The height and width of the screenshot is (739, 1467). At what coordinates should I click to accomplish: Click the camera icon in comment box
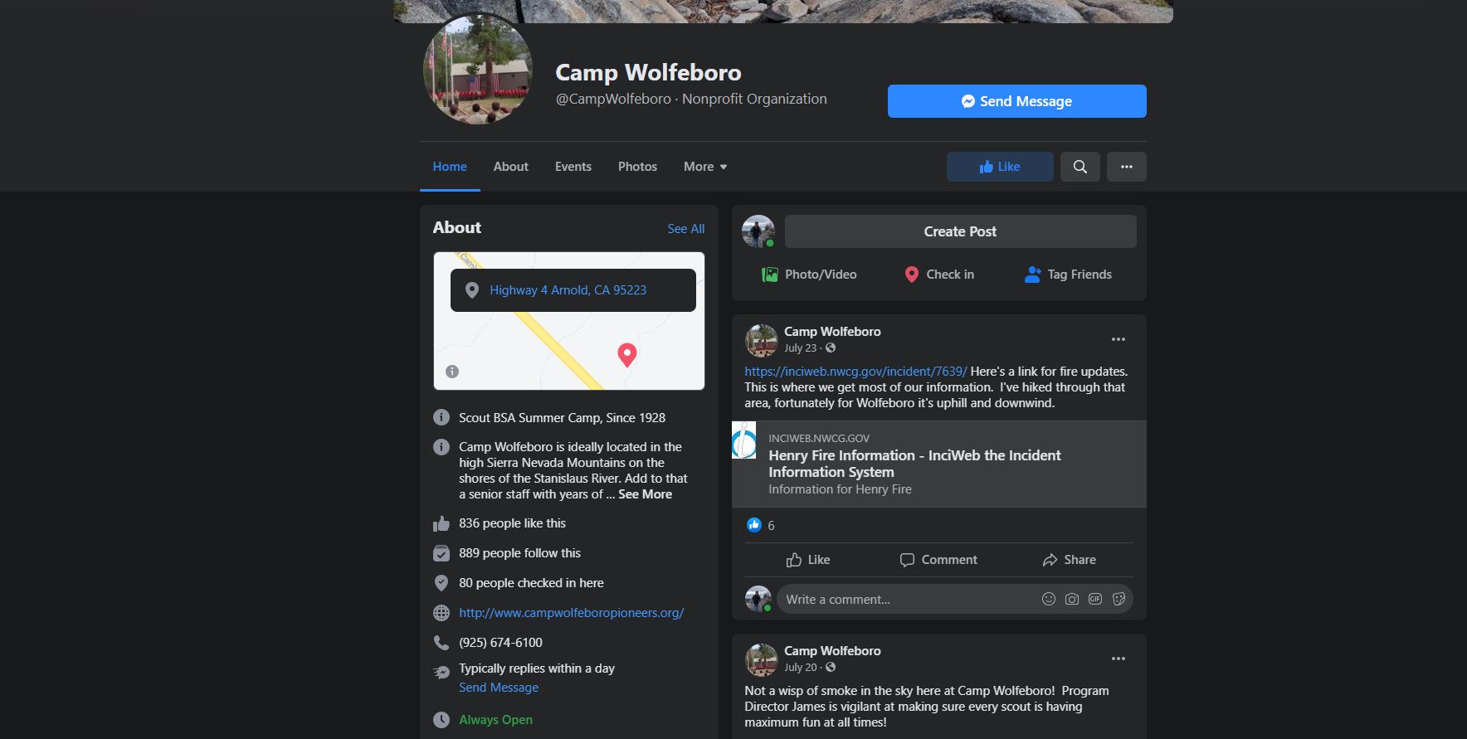click(1072, 599)
